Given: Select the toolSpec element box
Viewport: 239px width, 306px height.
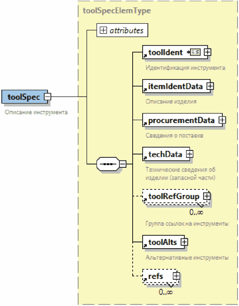Looking at the screenshot, I should [x=23, y=97].
